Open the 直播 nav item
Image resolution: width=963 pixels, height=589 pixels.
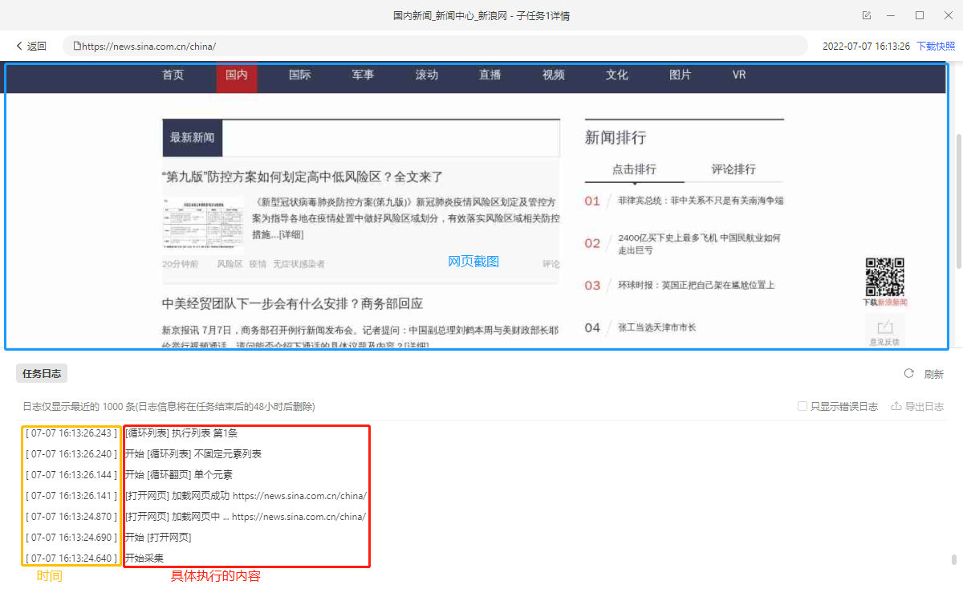(x=490, y=75)
